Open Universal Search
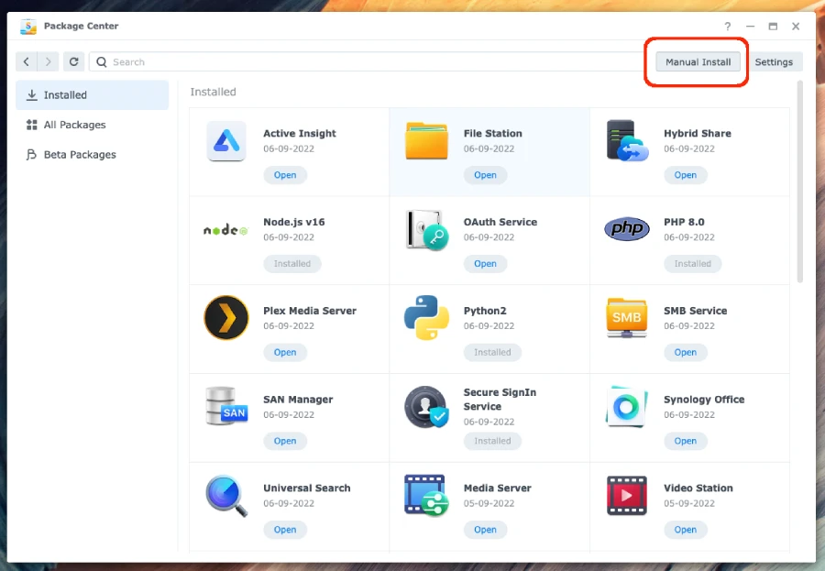The height and width of the screenshot is (571, 825). (285, 530)
